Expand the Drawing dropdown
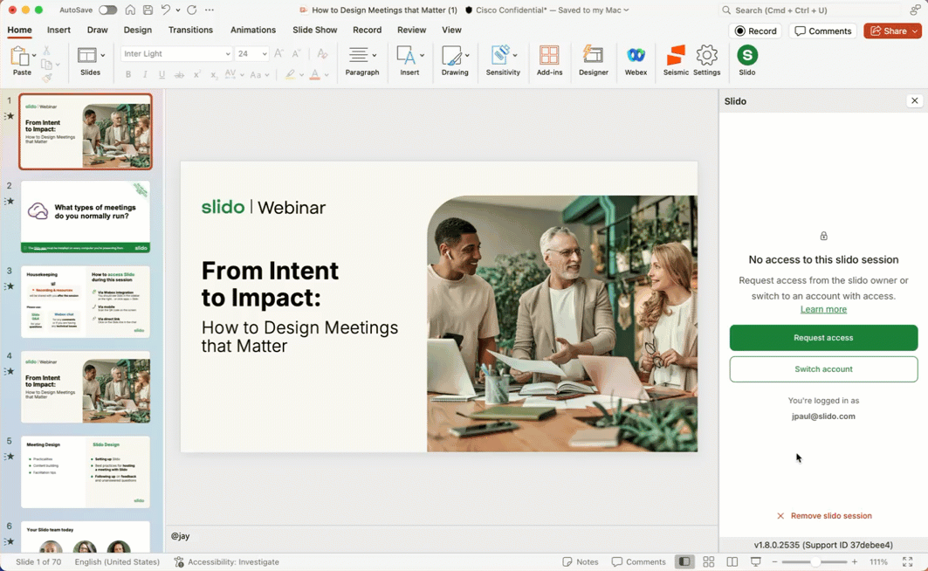This screenshot has height=571, width=928. click(467, 55)
